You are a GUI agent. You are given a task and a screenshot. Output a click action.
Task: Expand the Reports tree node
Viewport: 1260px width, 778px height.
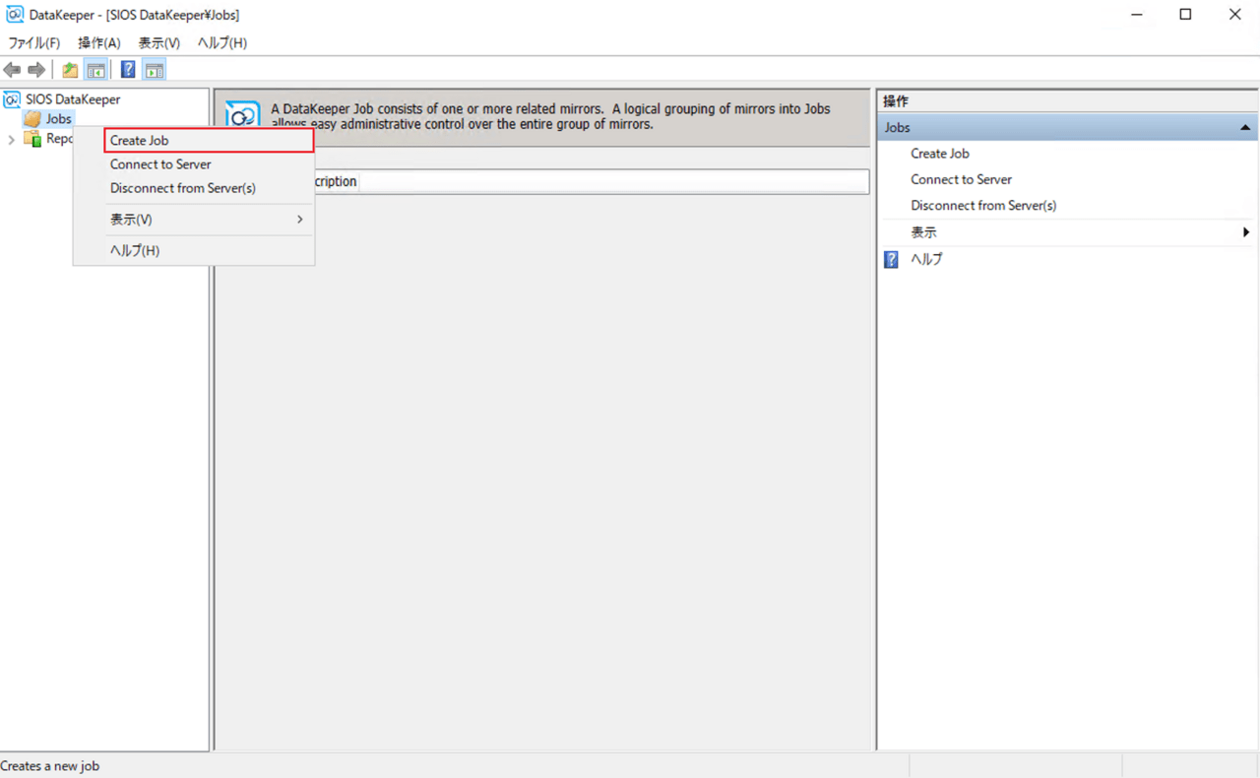[x=11, y=140]
